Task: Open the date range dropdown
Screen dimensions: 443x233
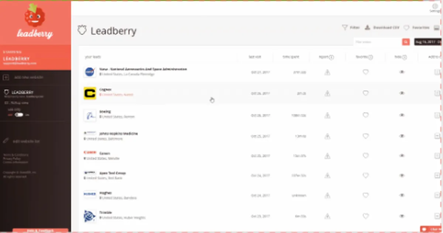Action: coord(428,42)
